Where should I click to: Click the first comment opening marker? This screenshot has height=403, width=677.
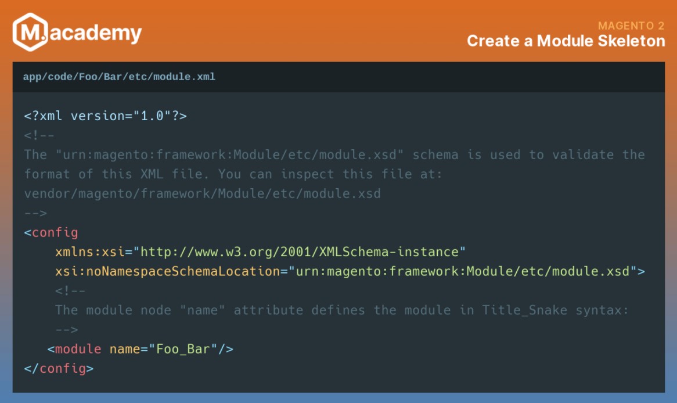39,135
